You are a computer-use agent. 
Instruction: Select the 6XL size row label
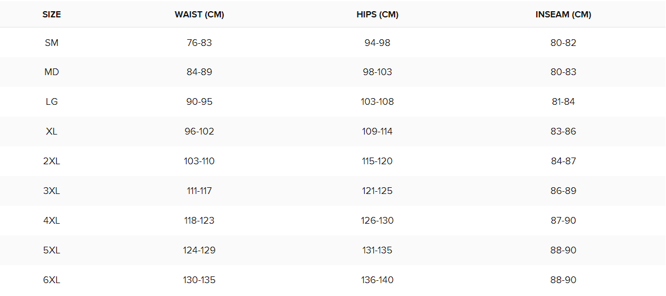coord(51,280)
